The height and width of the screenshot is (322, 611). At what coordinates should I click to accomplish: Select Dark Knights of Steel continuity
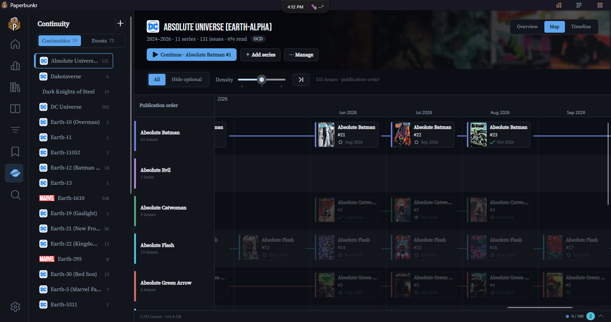[x=74, y=92]
